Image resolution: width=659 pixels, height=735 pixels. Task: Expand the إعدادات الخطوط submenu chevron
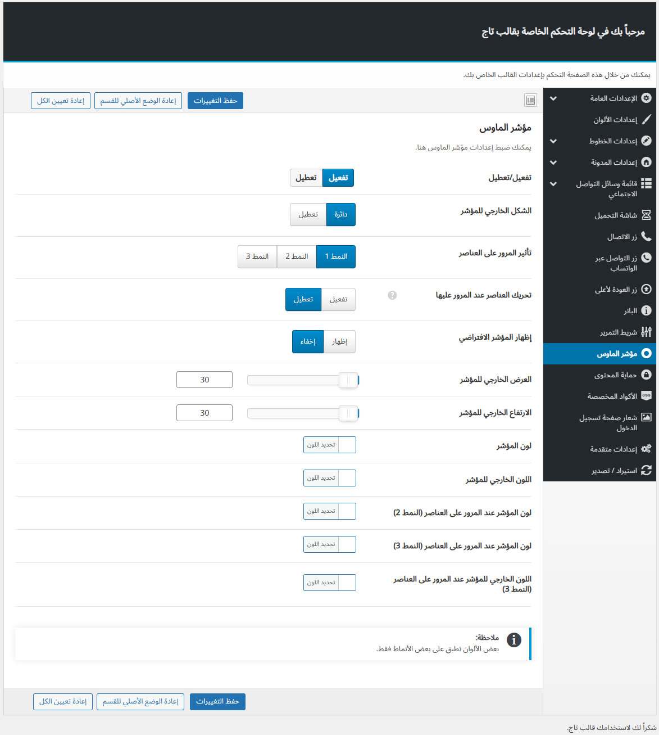coord(553,141)
